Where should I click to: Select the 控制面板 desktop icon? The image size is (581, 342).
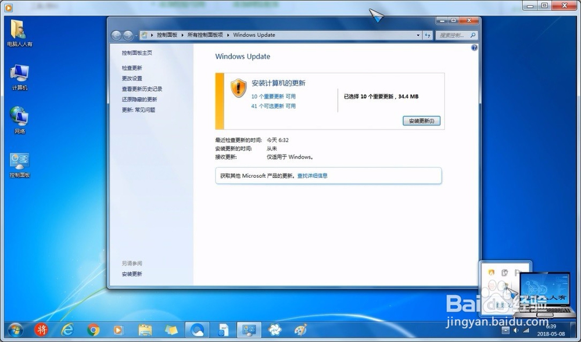tap(20, 165)
